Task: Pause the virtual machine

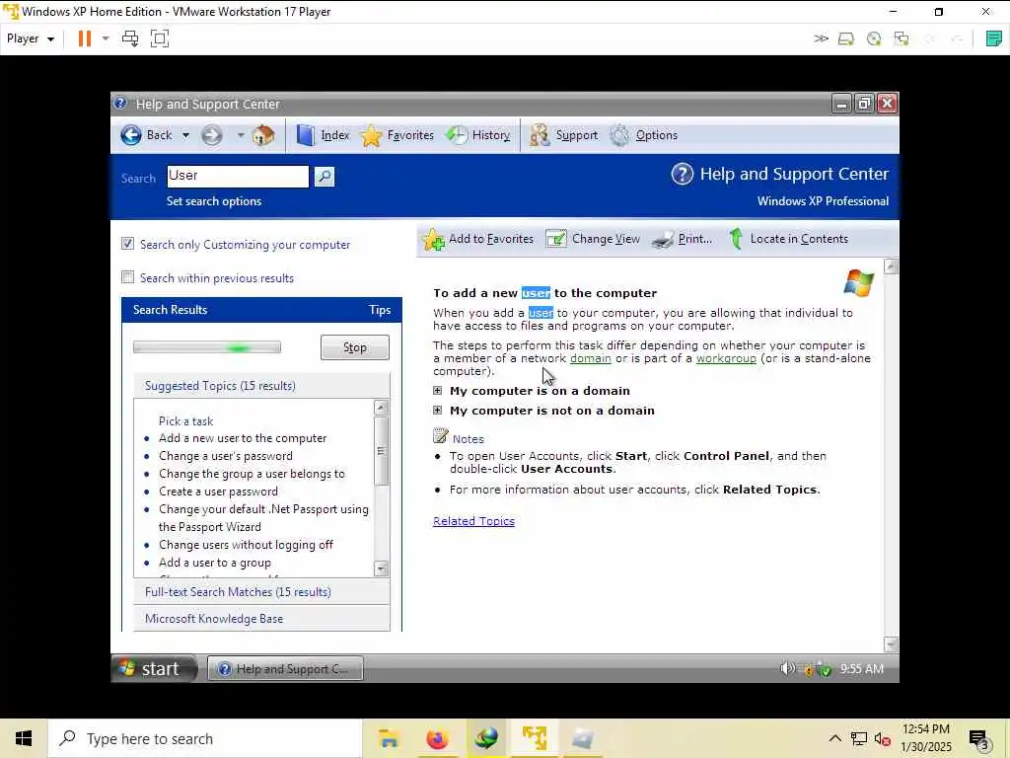Action: point(85,38)
